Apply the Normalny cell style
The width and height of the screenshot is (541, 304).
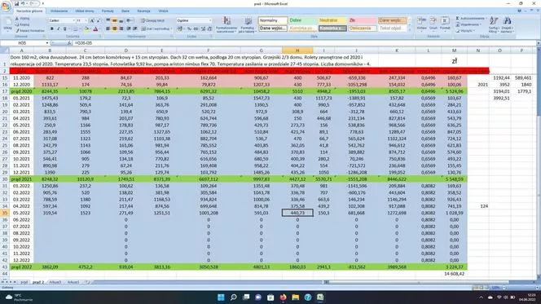tap(273, 20)
